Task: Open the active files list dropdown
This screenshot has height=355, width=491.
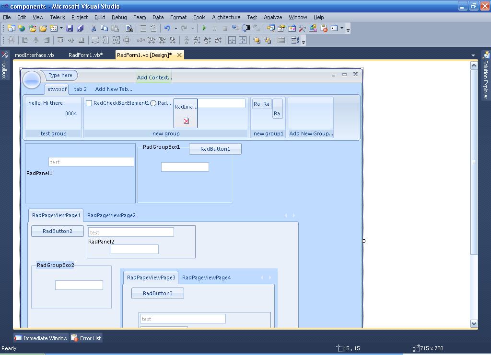Action: 473,55
